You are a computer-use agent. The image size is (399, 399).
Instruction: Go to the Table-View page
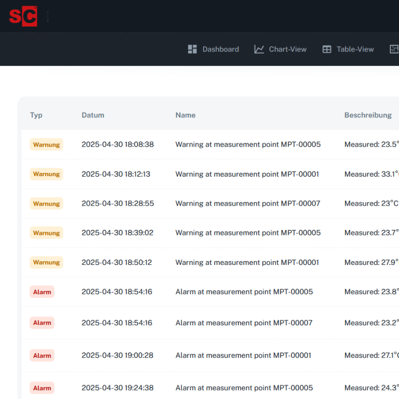tap(355, 49)
